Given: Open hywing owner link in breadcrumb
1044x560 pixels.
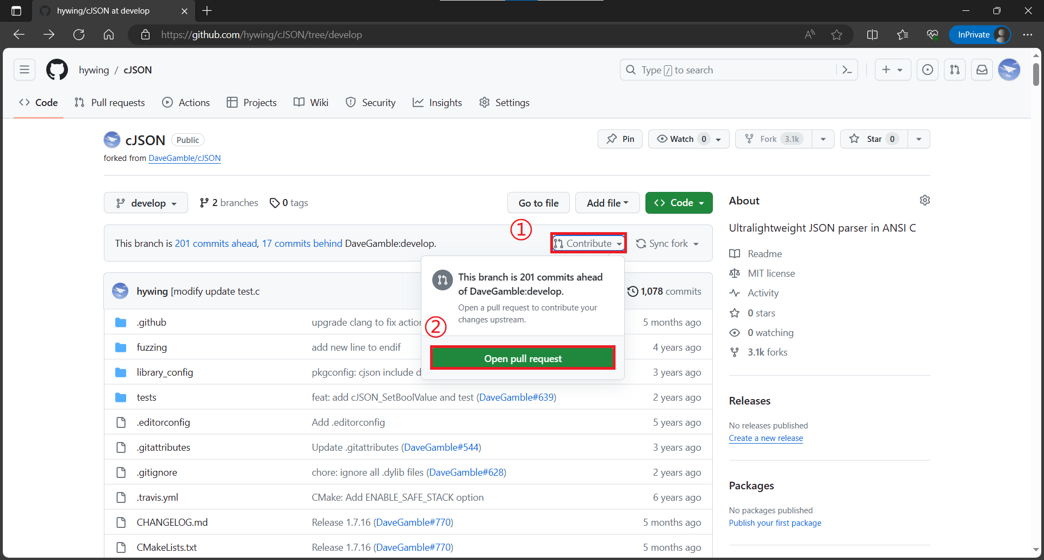Looking at the screenshot, I should pos(94,70).
